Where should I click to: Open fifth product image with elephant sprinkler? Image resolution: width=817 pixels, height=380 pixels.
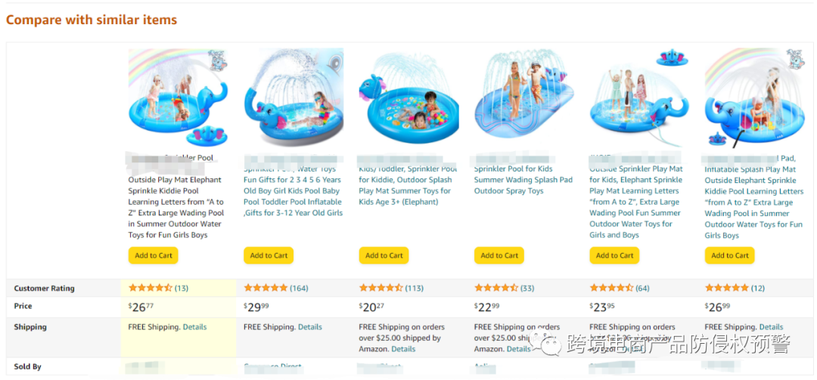638,98
